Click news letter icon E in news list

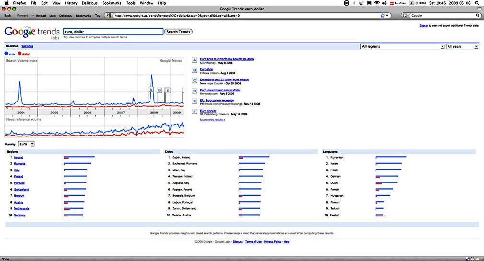tap(195, 101)
